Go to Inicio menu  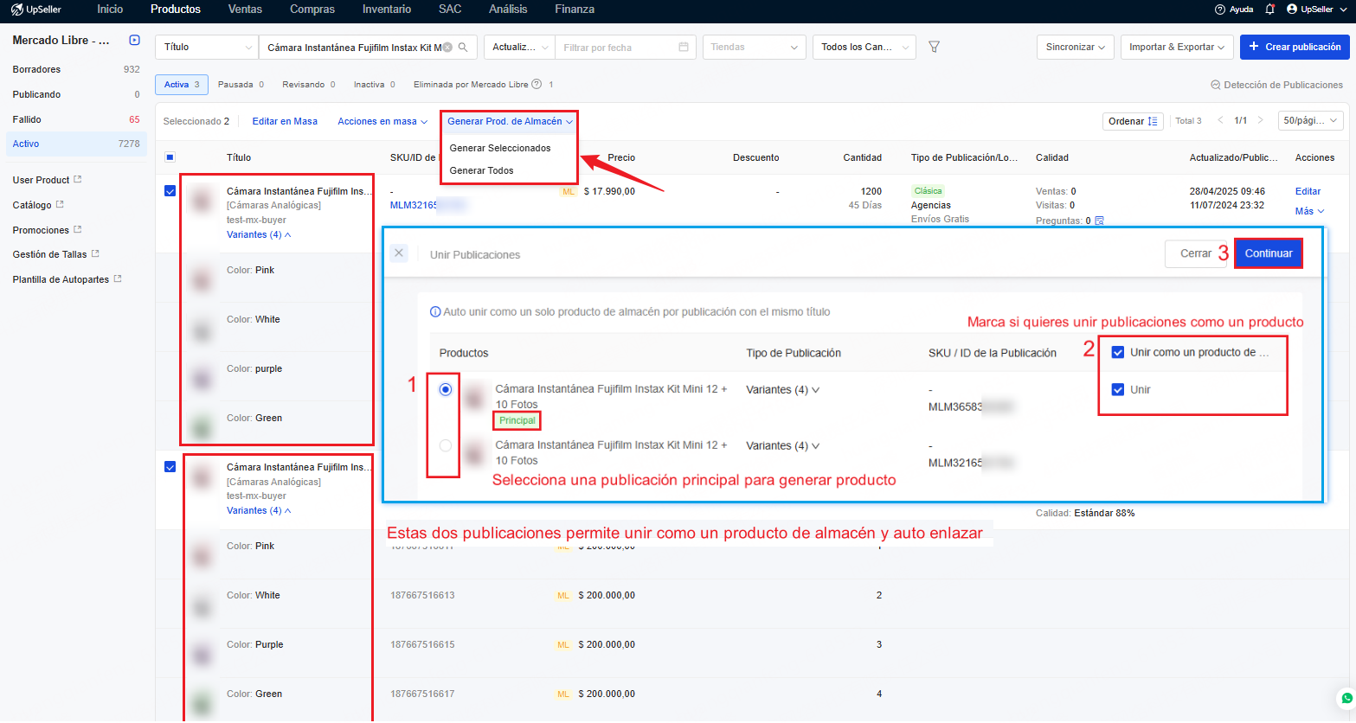110,10
